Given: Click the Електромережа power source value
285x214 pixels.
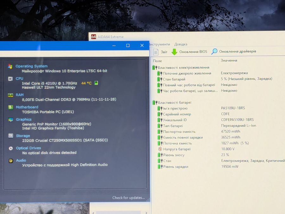Looking at the screenshot, I should pyautogui.click(x=234, y=73).
